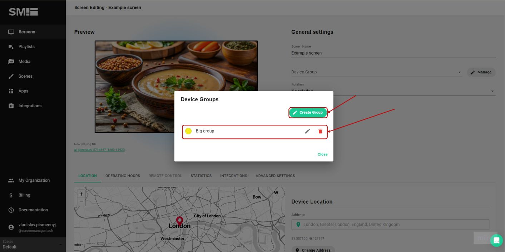Click the London map pin marker

pyautogui.click(x=179, y=221)
